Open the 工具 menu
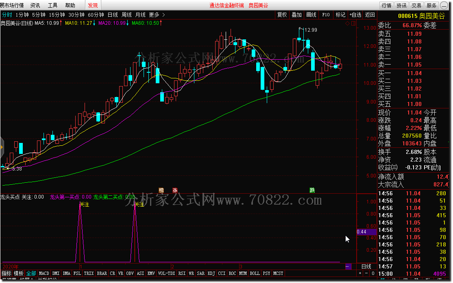 (52, 5)
